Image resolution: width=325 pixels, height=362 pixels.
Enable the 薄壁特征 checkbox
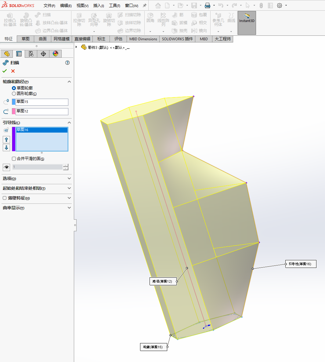click(5, 198)
